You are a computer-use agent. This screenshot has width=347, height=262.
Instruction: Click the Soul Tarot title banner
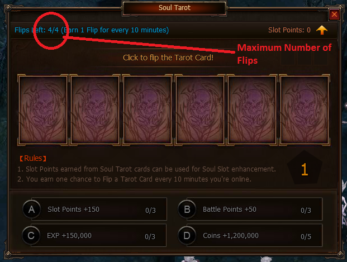click(x=174, y=8)
